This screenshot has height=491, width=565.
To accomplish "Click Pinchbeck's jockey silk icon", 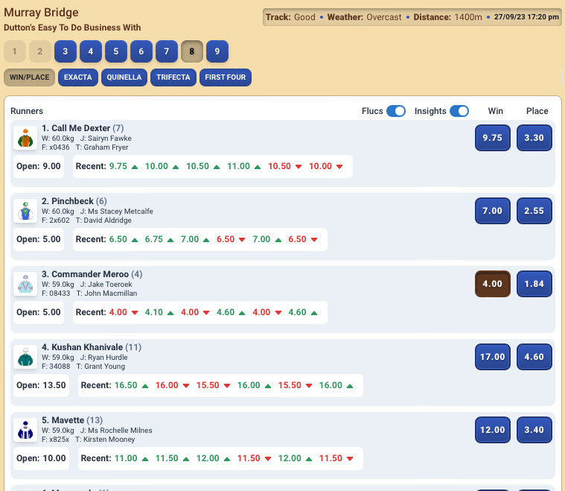I will 25,211.
